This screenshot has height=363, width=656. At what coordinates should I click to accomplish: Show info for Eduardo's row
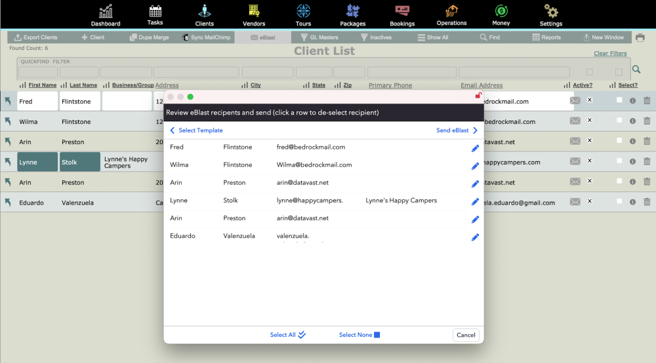tap(632, 202)
